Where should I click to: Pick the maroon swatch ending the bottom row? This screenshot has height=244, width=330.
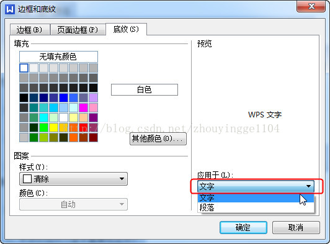93,137
